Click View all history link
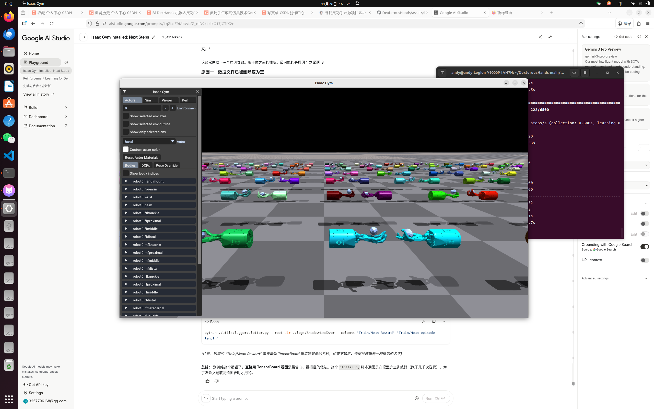 pos(39,94)
